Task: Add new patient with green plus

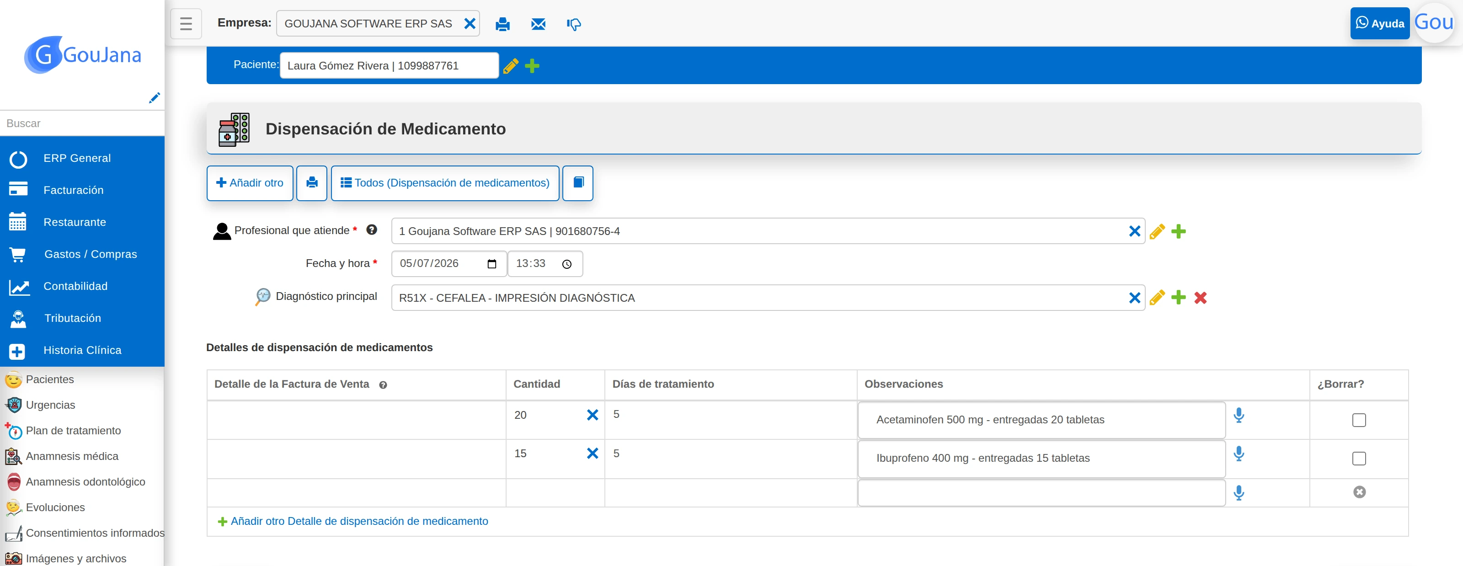Action: point(532,66)
